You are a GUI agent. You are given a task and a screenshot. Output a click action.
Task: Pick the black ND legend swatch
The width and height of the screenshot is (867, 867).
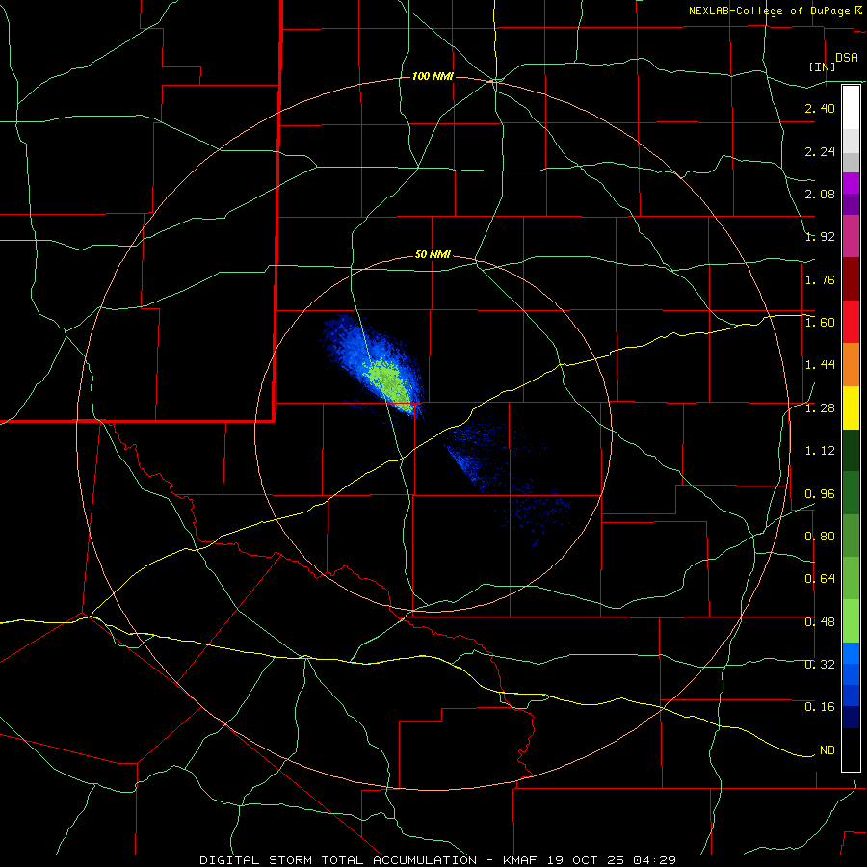click(x=851, y=749)
